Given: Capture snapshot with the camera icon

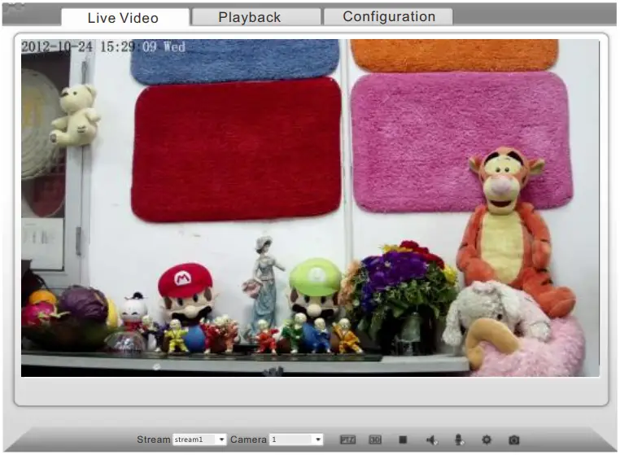Looking at the screenshot, I should point(513,440).
